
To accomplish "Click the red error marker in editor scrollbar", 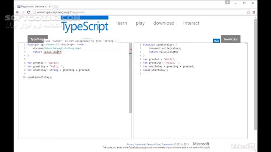I will tap(131, 49).
